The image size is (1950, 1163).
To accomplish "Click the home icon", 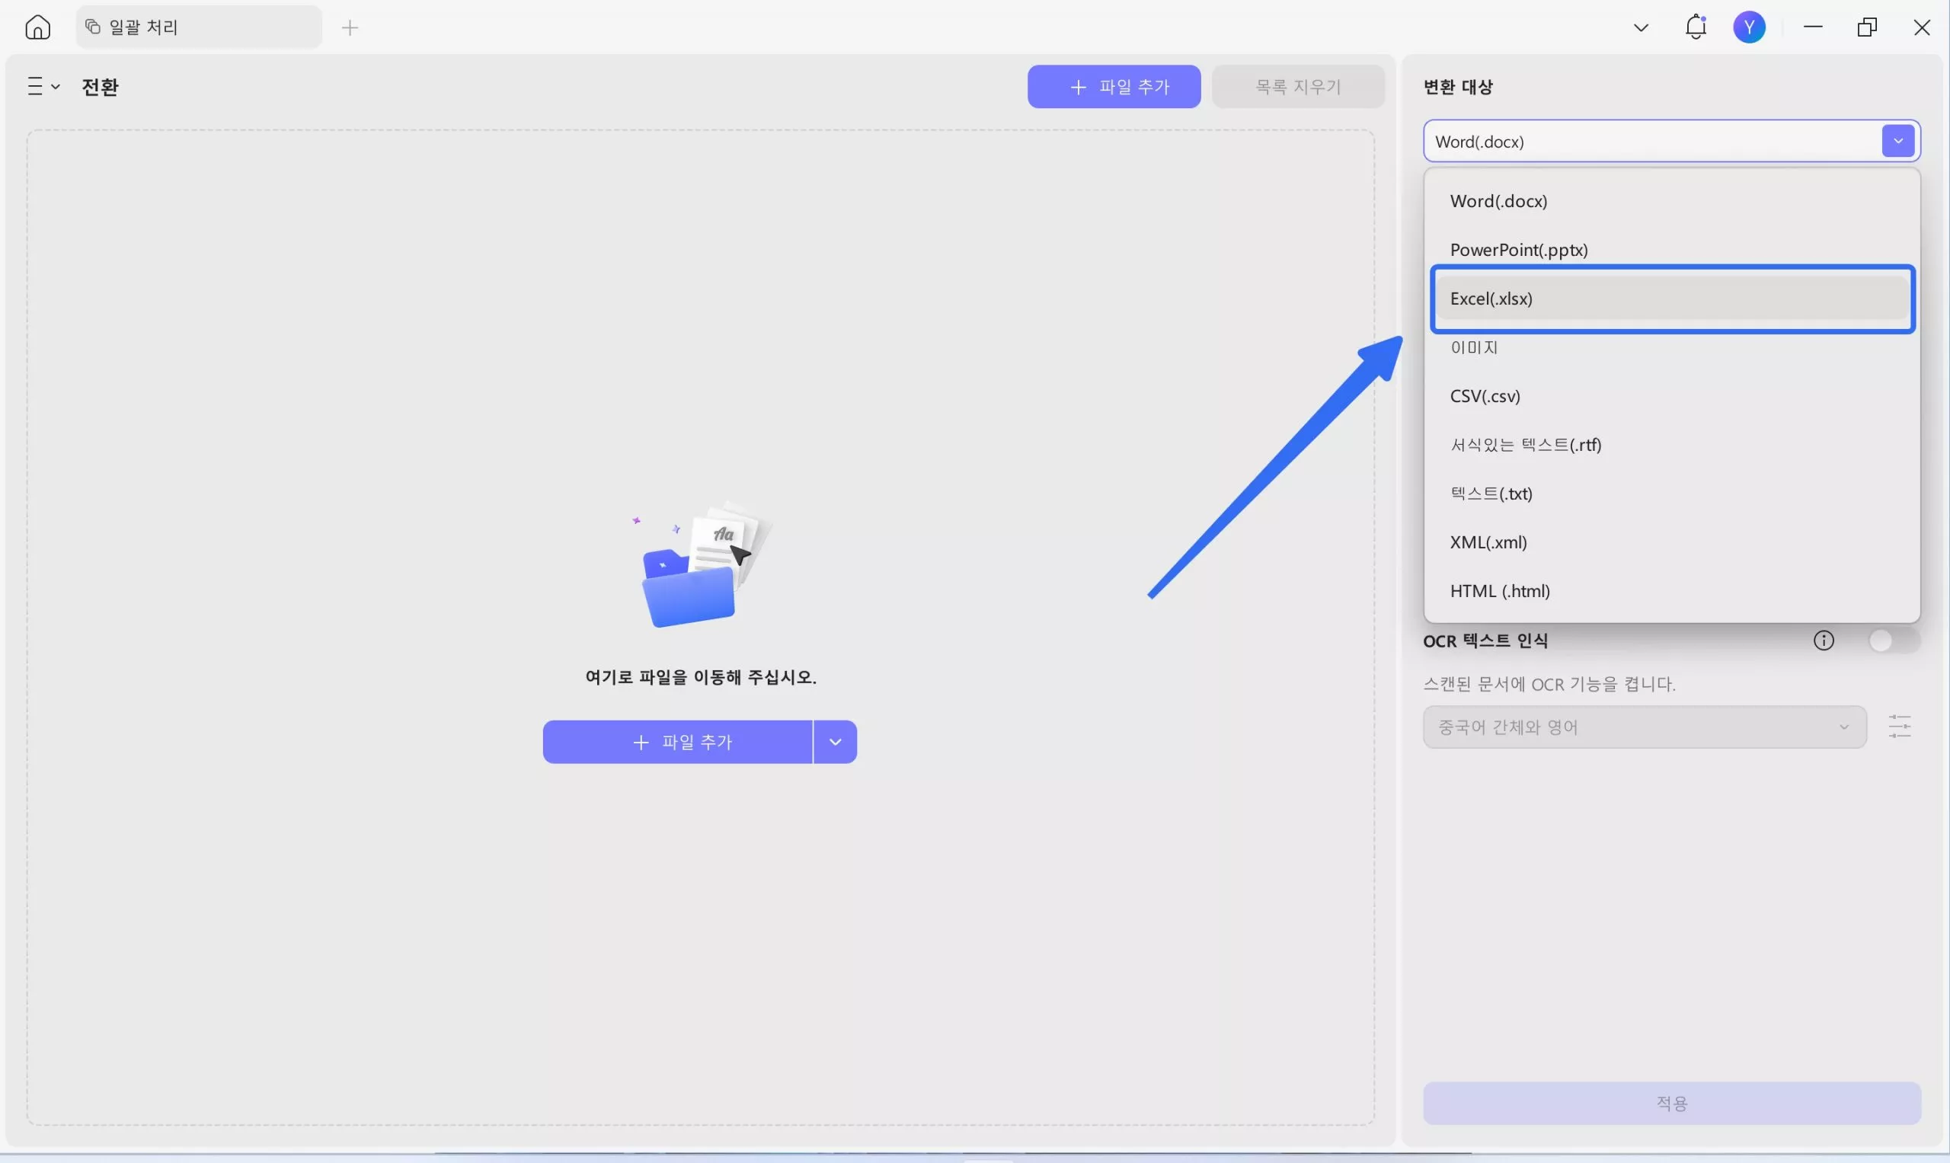I will point(37,27).
